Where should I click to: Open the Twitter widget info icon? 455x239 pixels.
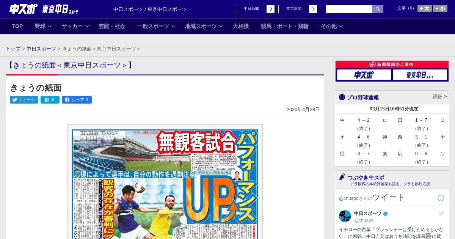tap(441, 198)
